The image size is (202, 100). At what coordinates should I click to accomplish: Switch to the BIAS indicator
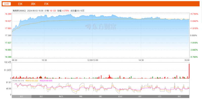(x=120, y=96)
